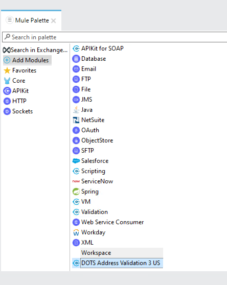Select the FTP text entry
The width and height of the screenshot is (227, 285).
pyautogui.click(x=86, y=79)
